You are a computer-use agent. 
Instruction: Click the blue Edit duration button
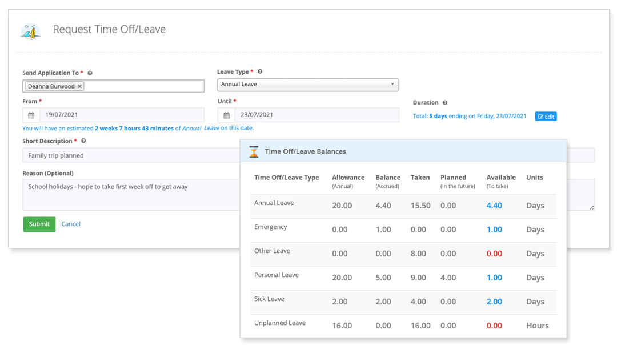pos(546,117)
